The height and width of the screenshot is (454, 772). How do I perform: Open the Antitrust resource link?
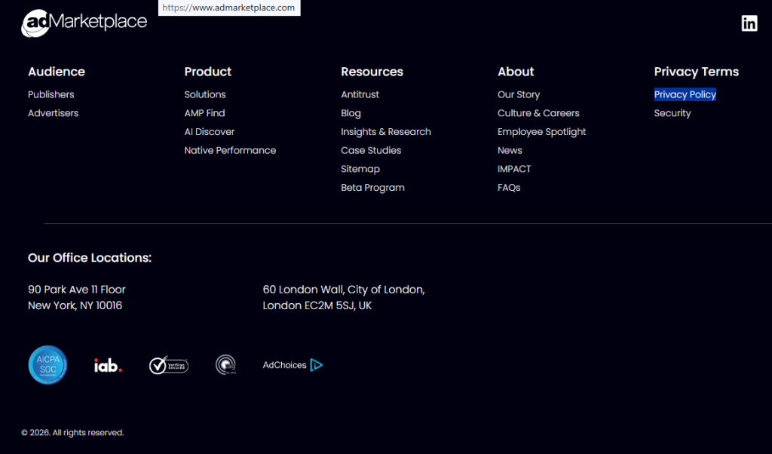click(360, 94)
